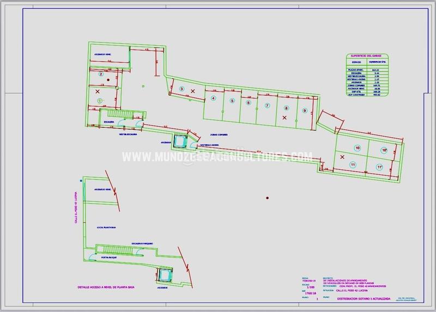Click the vertical CALLE EL PESO 42 LUCENA text
The height and width of the screenshot is (312, 436).
tap(75, 210)
